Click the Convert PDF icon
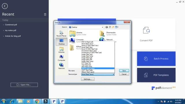 pyautogui.click(x=146, y=30)
